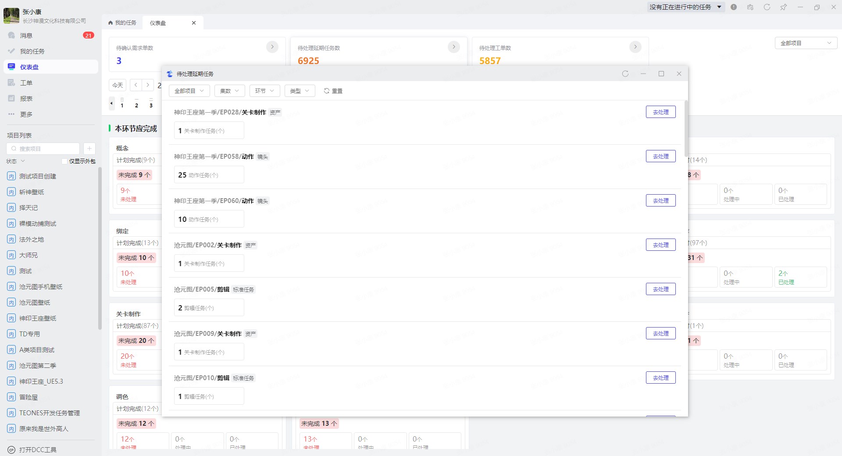Open 待处理延期任务数 card arrow
Image resolution: width=842 pixels, height=456 pixels.
454,47
